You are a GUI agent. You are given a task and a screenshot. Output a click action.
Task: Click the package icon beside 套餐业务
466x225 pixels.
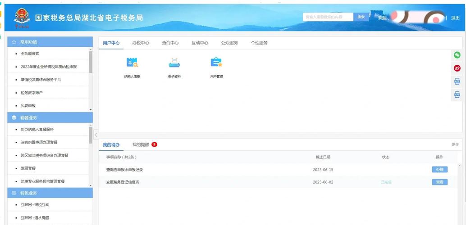[x=14, y=117]
